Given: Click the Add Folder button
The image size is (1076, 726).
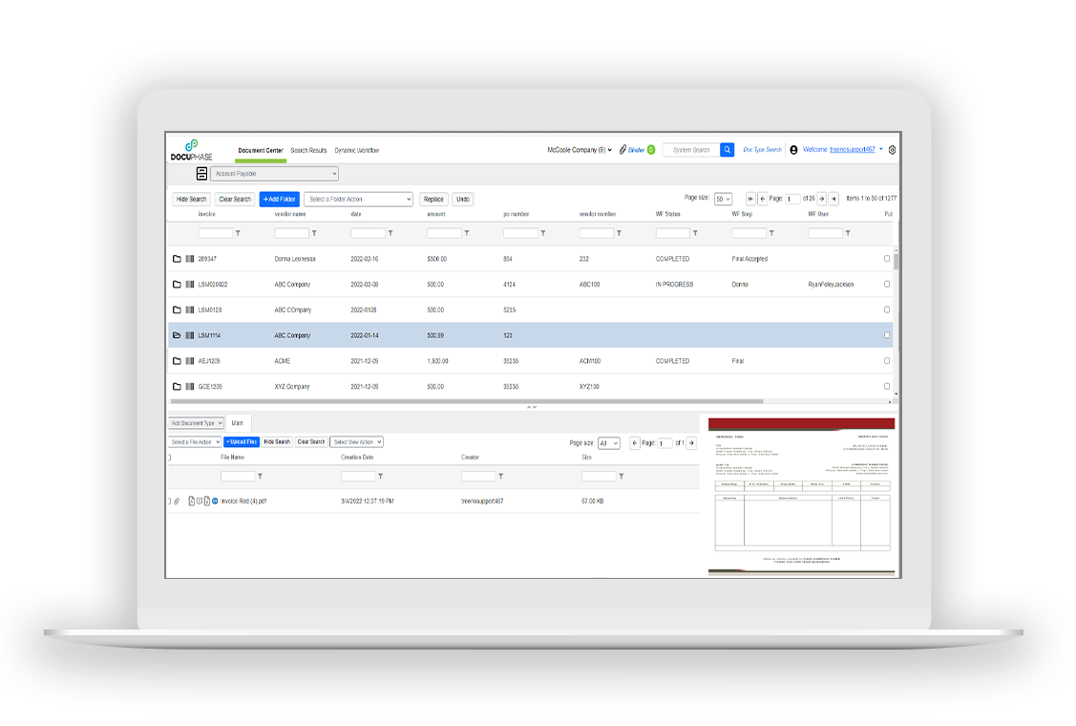Looking at the screenshot, I should (280, 200).
